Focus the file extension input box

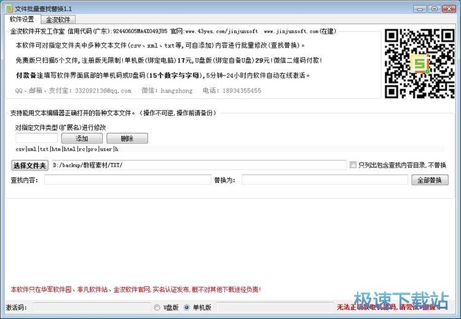point(36,138)
